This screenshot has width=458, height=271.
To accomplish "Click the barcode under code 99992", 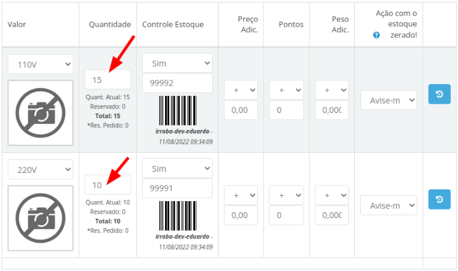I will (177, 110).
